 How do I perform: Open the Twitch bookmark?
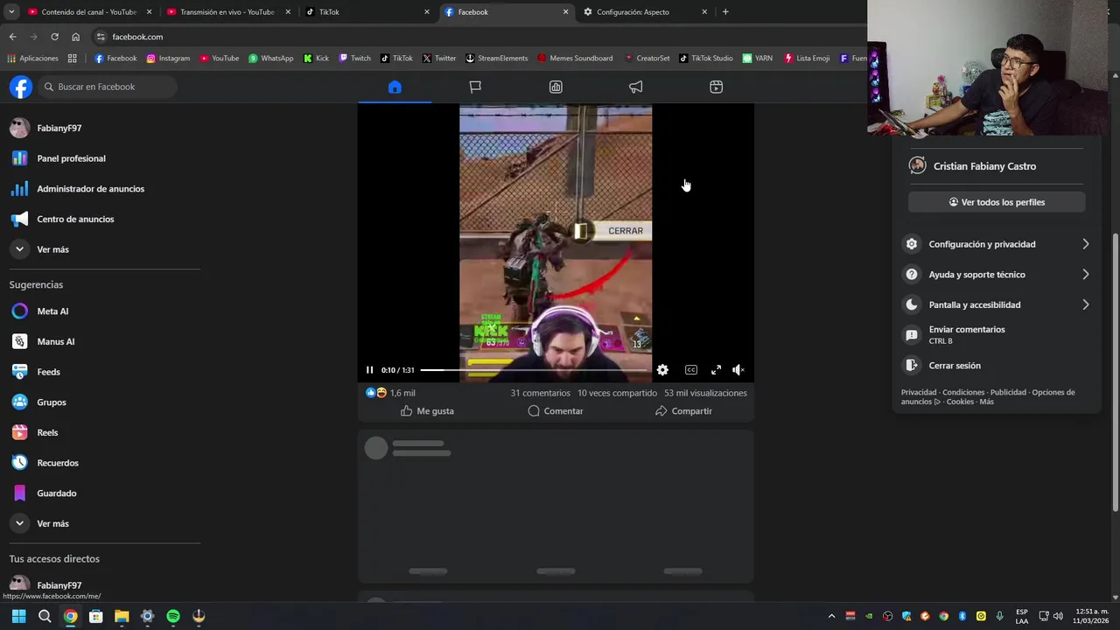click(354, 59)
